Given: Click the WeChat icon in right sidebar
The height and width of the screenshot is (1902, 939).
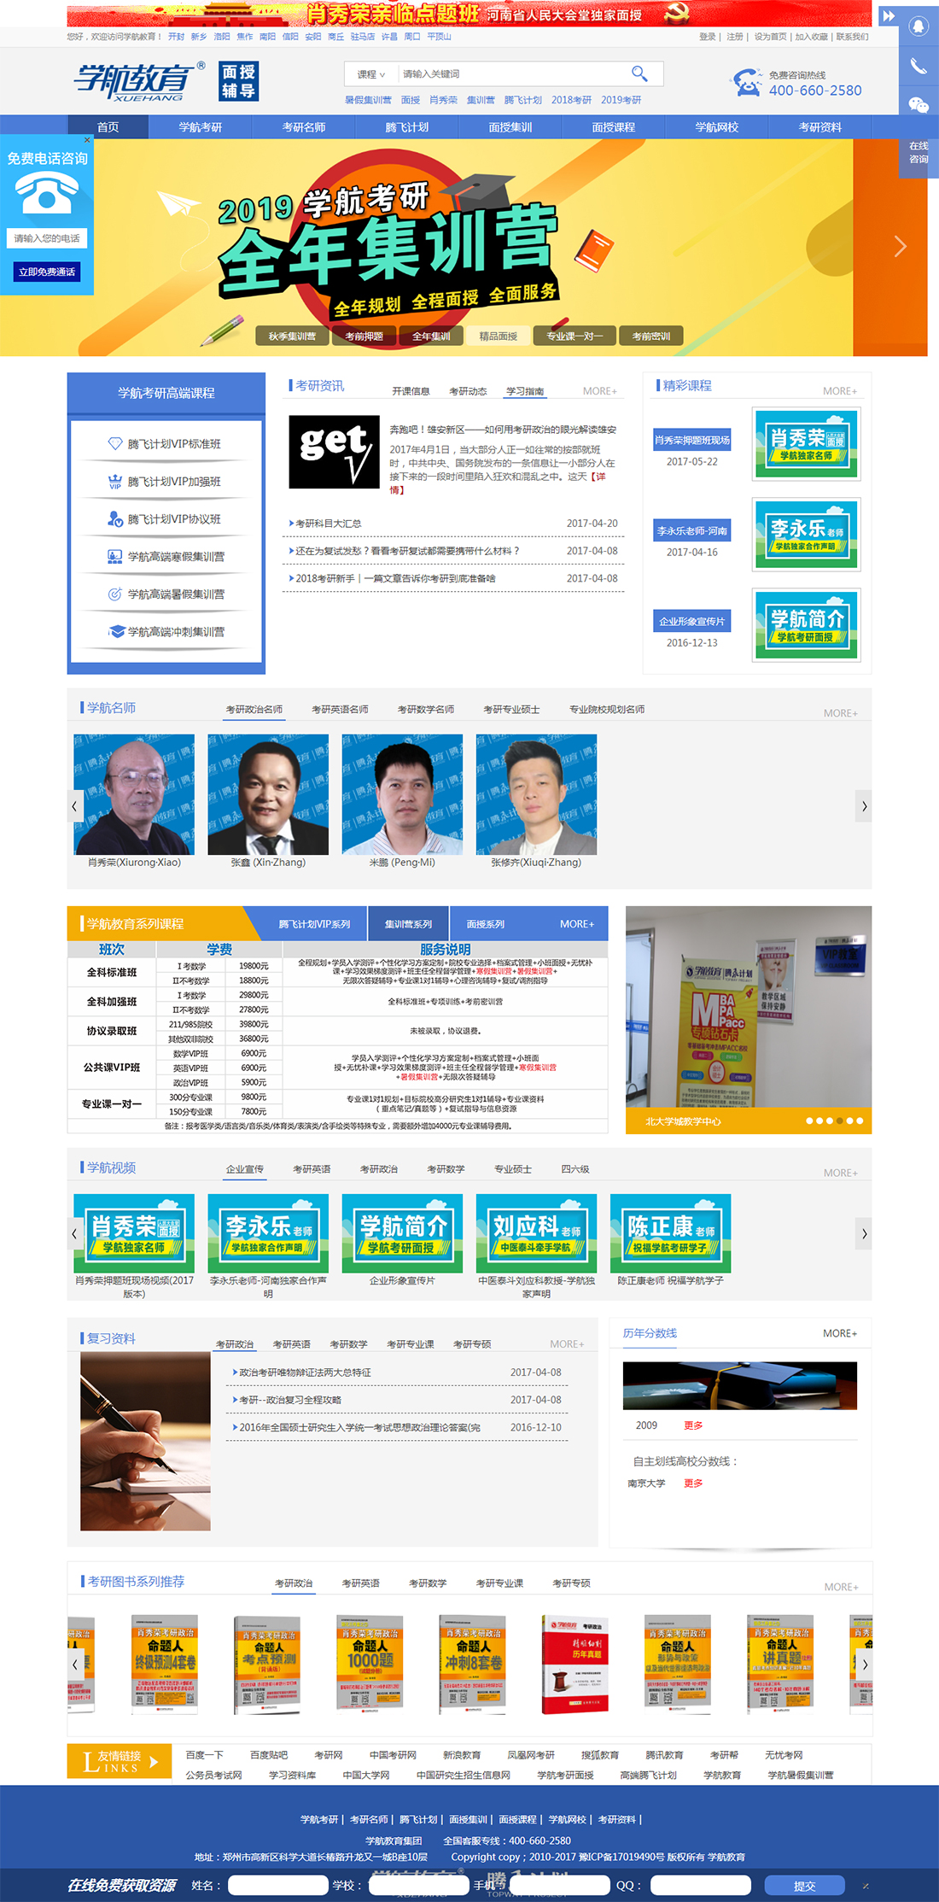Looking at the screenshot, I should [x=919, y=104].
